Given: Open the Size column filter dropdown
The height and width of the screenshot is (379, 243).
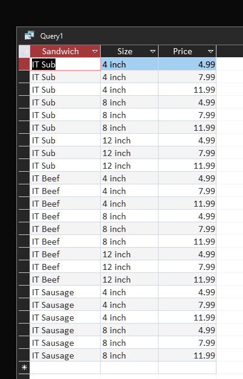Looking at the screenshot, I should click(x=153, y=51).
